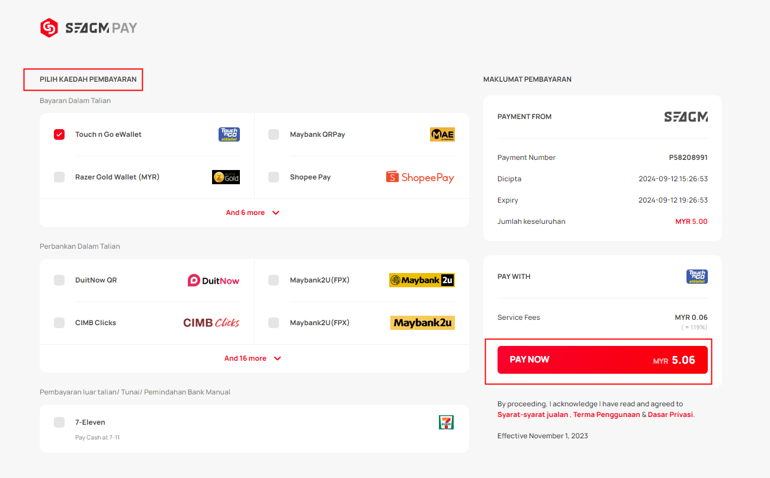Select the Razer Gold Wallet (MYR) checkbox
This screenshot has width=770, height=478.
pos(59,177)
